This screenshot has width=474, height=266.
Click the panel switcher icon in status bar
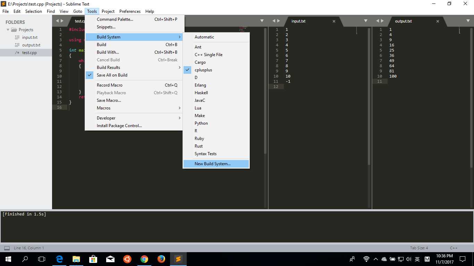point(7,248)
